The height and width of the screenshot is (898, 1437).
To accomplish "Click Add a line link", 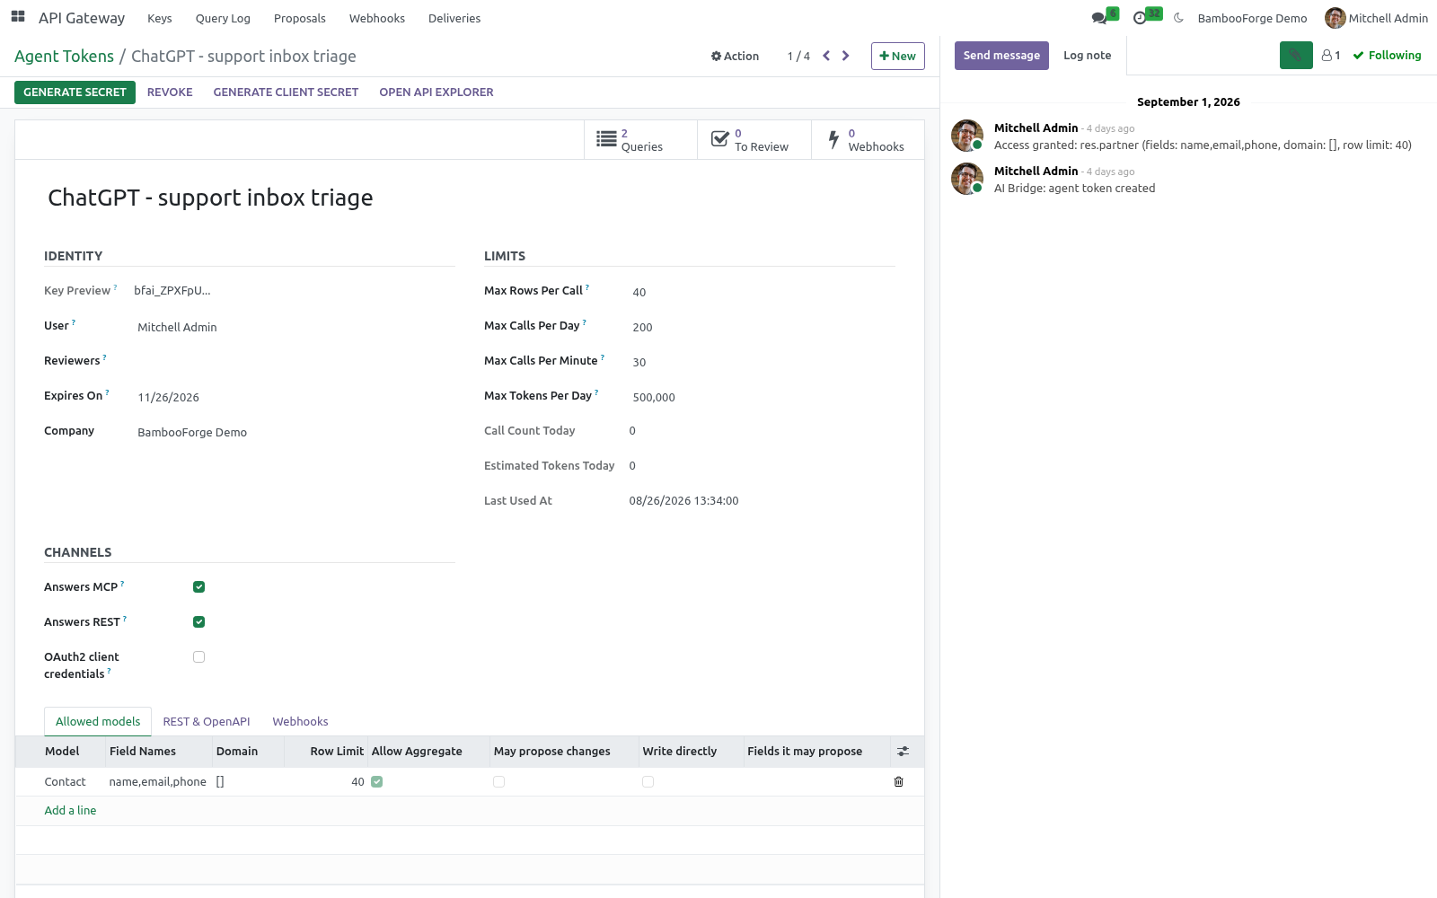I will click(x=70, y=811).
